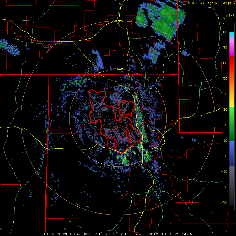236x236 pixels.
Task: Click the 60 value on the dBZ scale
Action: pos(225,63)
